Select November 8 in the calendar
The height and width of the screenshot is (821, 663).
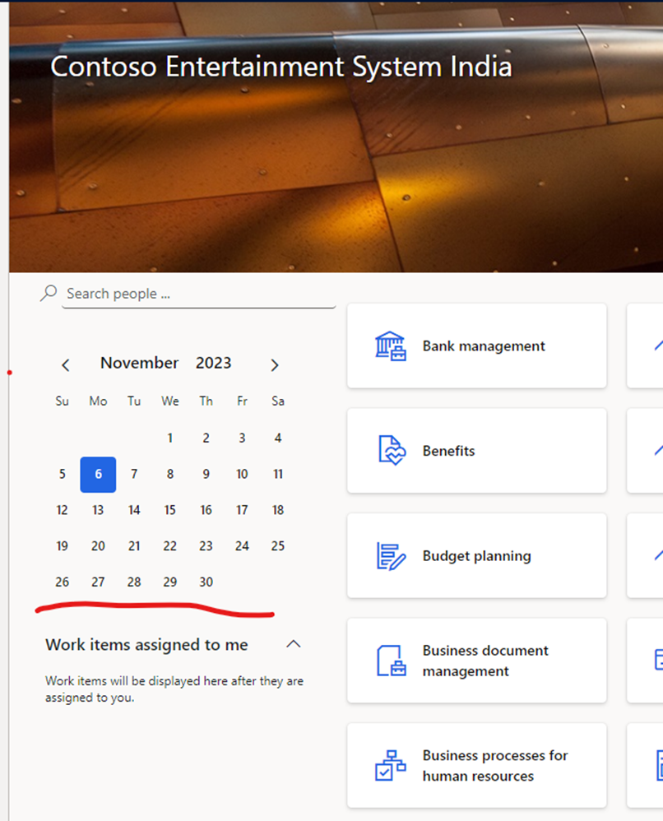(x=170, y=475)
